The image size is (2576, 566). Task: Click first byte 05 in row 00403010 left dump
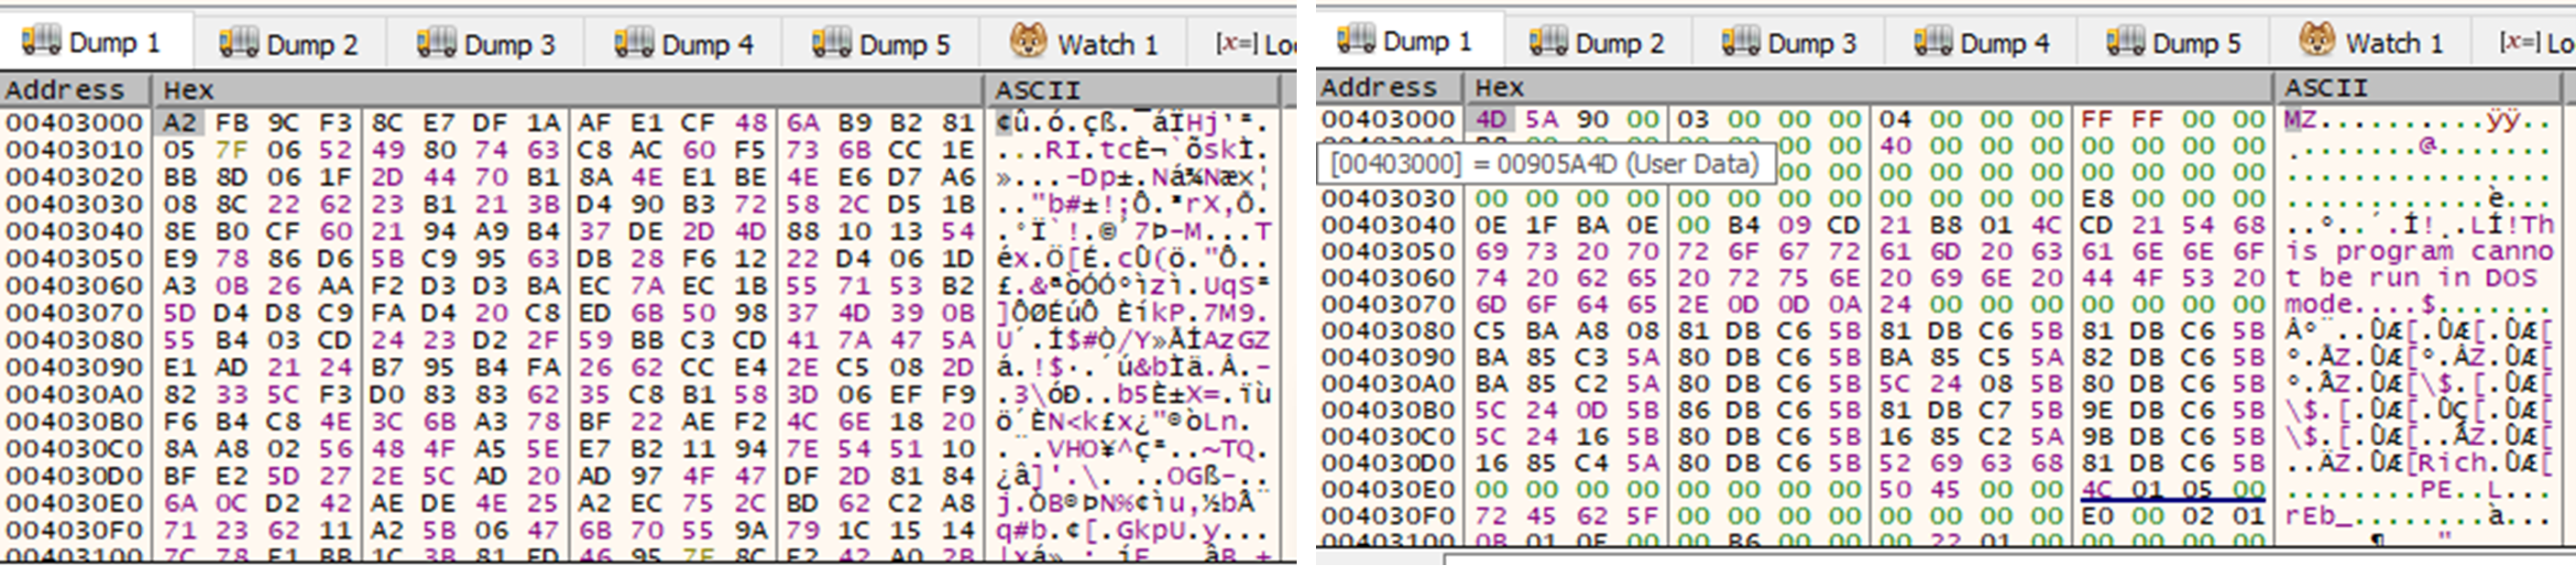coord(179,150)
